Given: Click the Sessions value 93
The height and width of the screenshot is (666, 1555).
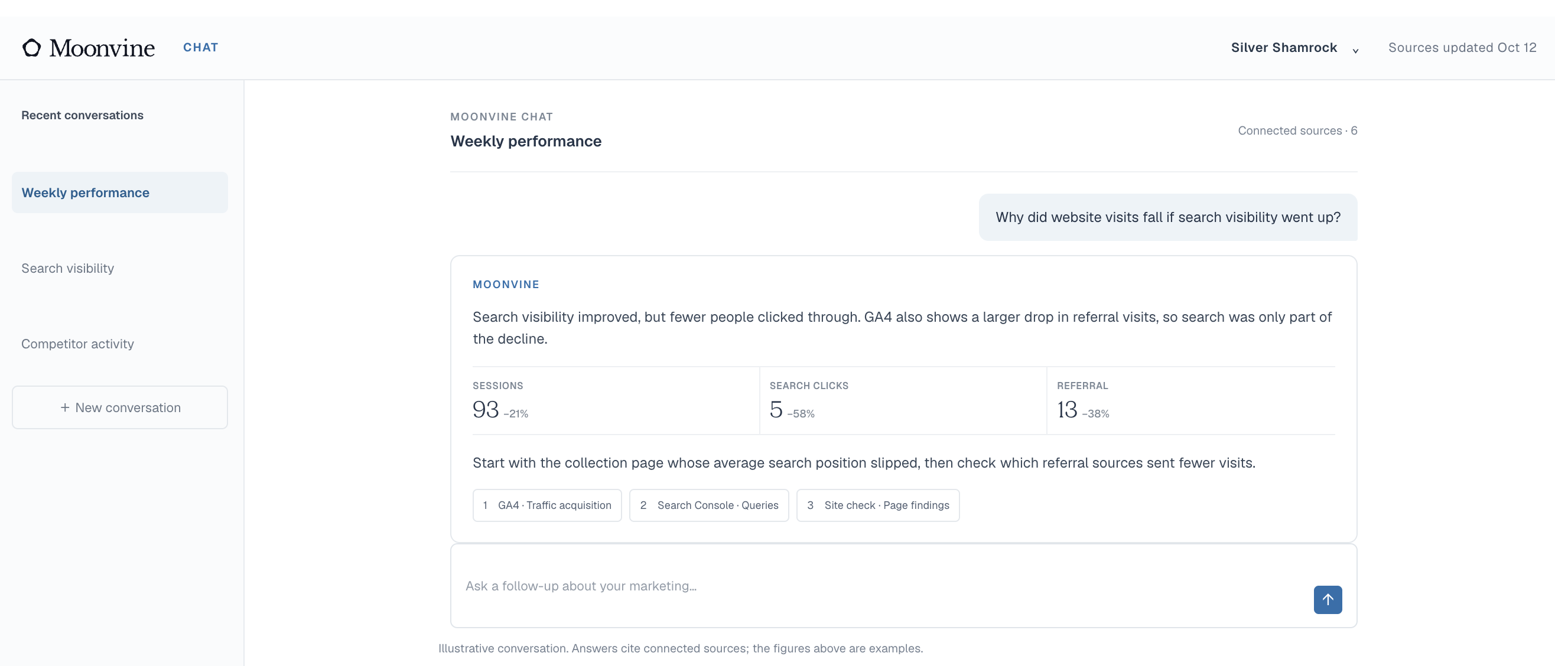Looking at the screenshot, I should click(485, 410).
